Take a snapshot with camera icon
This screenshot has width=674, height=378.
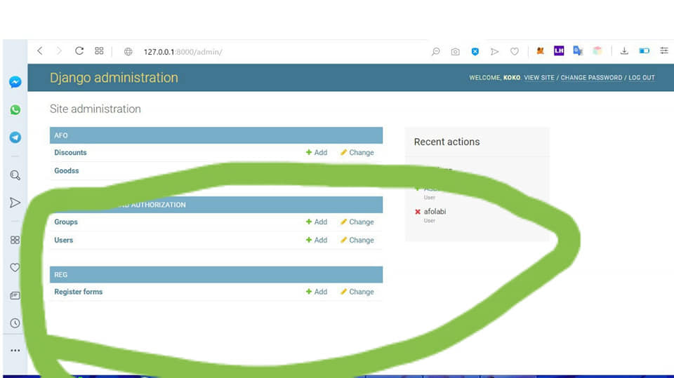point(455,52)
